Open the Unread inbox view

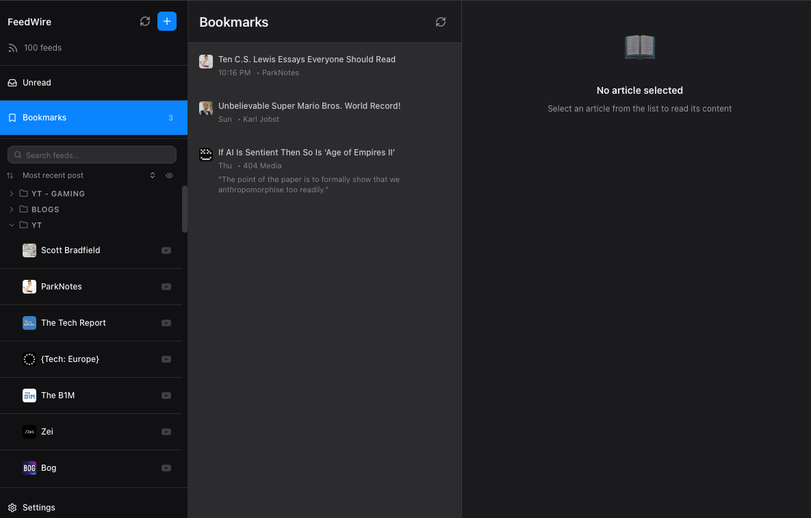pos(94,83)
